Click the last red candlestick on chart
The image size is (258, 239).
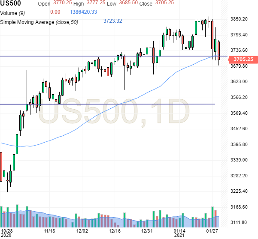(x=219, y=50)
